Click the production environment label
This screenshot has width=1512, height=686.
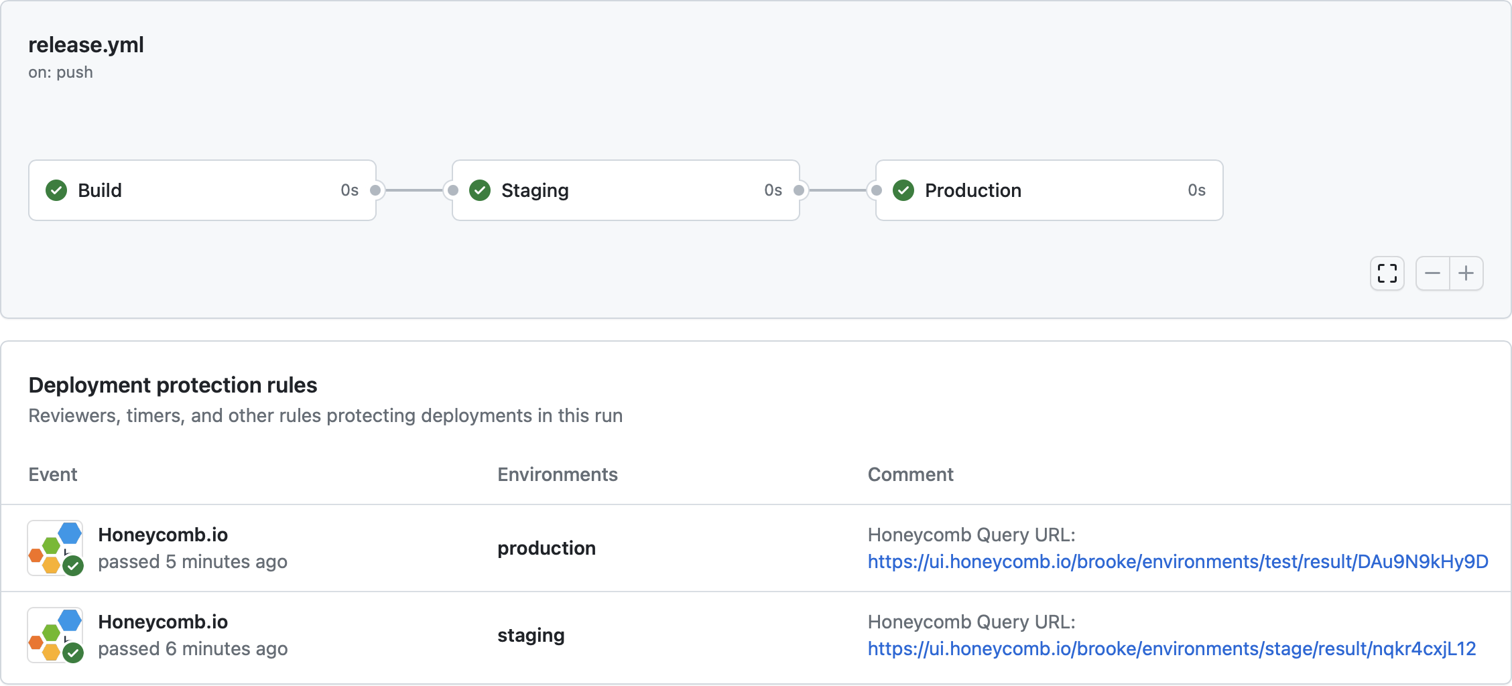pyautogui.click(x=546, y=548)
